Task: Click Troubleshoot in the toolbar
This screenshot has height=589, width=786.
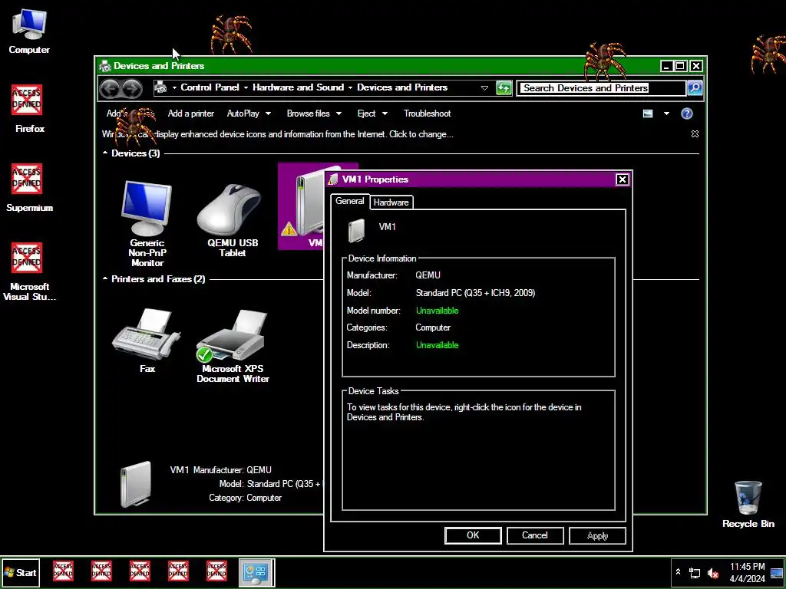Action: (427, 114)
